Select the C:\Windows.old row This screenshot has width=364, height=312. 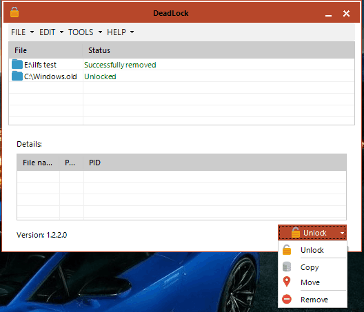181,76
